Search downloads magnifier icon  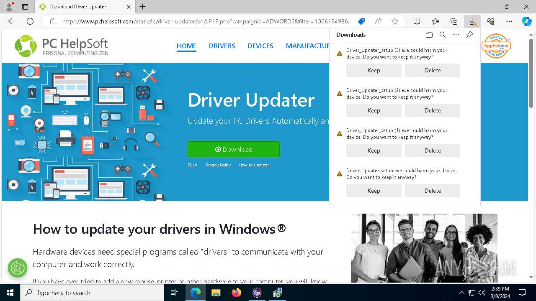(x=442, y=35)
